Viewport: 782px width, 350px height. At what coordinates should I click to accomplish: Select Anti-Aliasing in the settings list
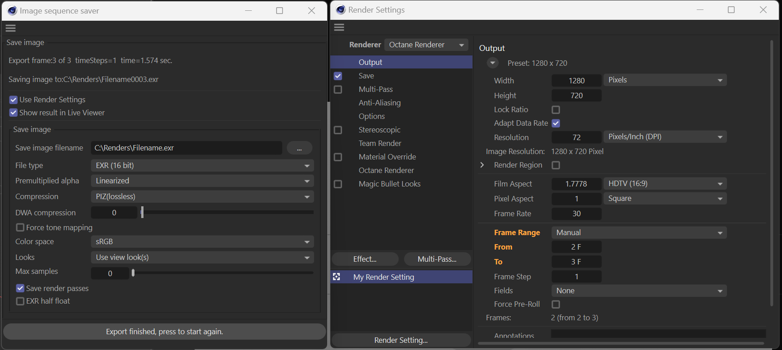379,103
